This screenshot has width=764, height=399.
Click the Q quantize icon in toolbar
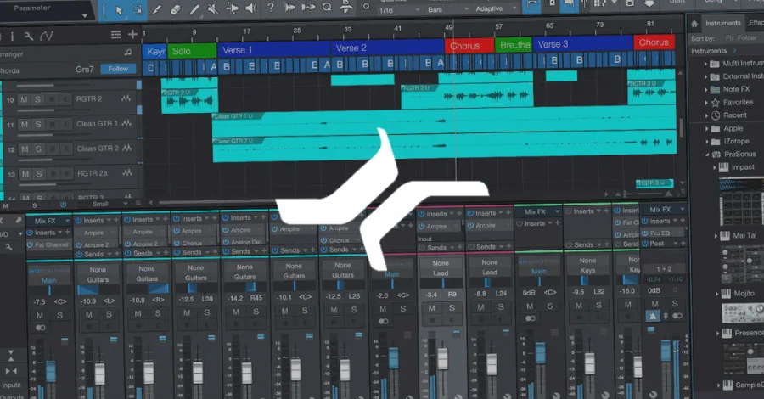point(327,7)
